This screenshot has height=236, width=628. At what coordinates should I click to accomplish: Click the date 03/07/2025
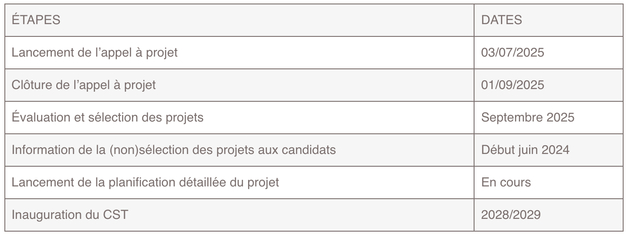[x=512, y=53]
